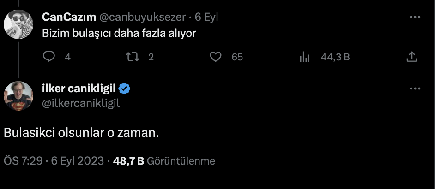Click the 65 likes count
The height and width of the screenshot is (189, 435).
(237, 57)
